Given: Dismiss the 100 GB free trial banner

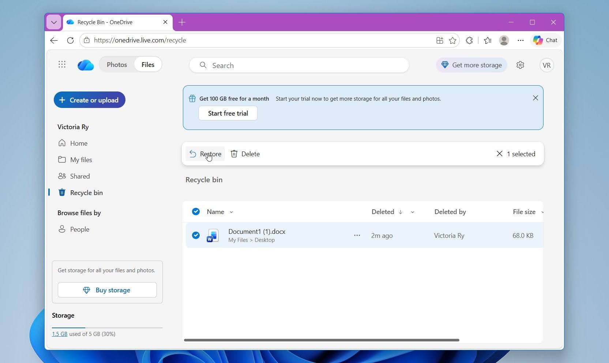Looking at the screenshot, I should 535,98.
